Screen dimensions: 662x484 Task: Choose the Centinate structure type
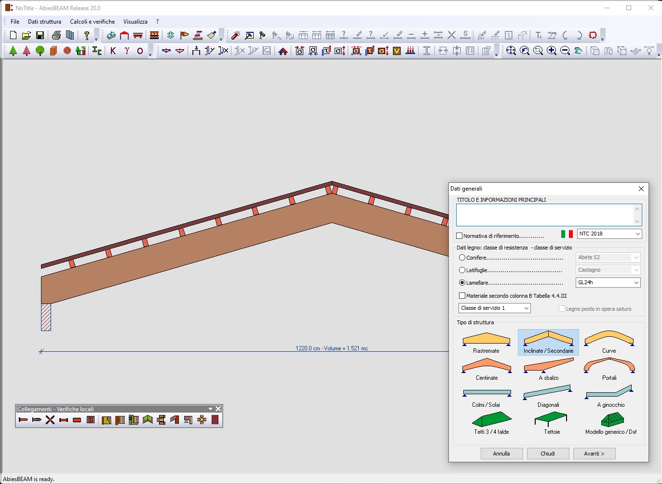(x=486, y=370)
